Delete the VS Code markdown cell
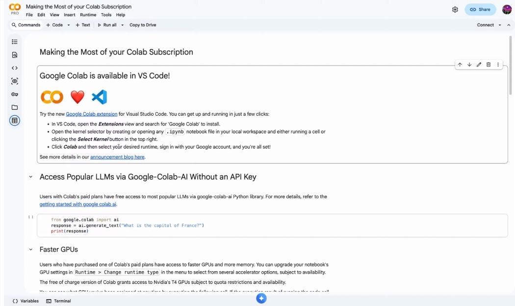The height and width of the screenshot is (306, 515). click(x=488, y=64)
